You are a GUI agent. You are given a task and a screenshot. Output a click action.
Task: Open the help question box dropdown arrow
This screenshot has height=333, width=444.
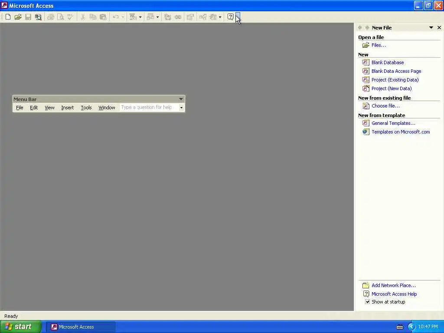pyautogui.click(x=181, y=108)
